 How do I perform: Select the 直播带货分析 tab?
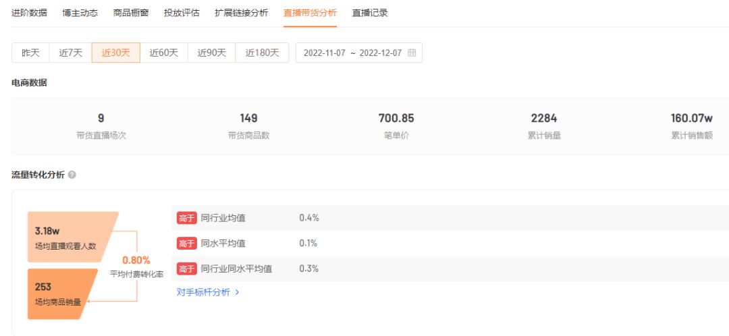tap(310, 13)
